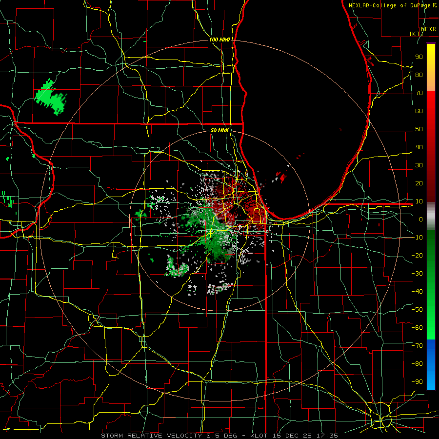Screen dimensions: 439x439
Task: Click the -40 value on velocity scale
Action: (x=417, y=292)
